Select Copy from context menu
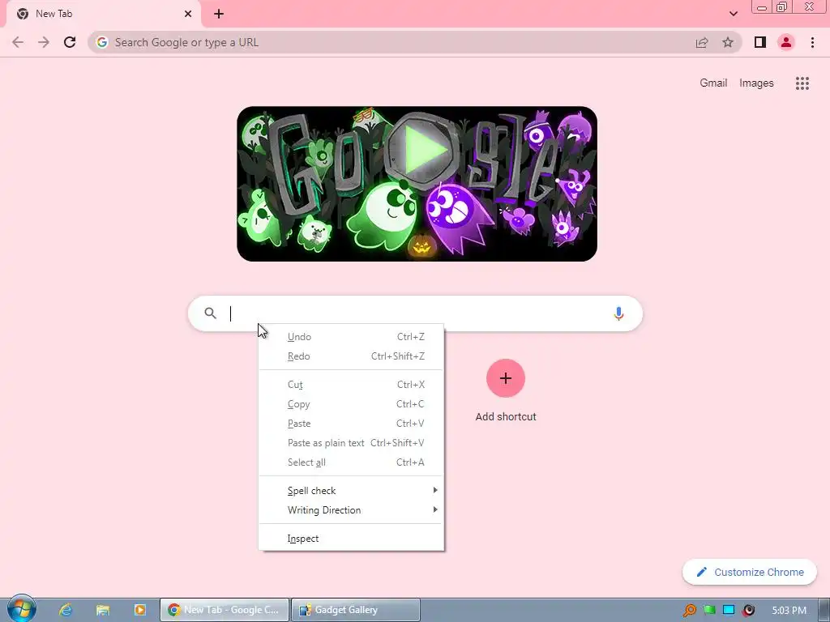The height and width of the screenshot is (622, 830). (352, 404)
